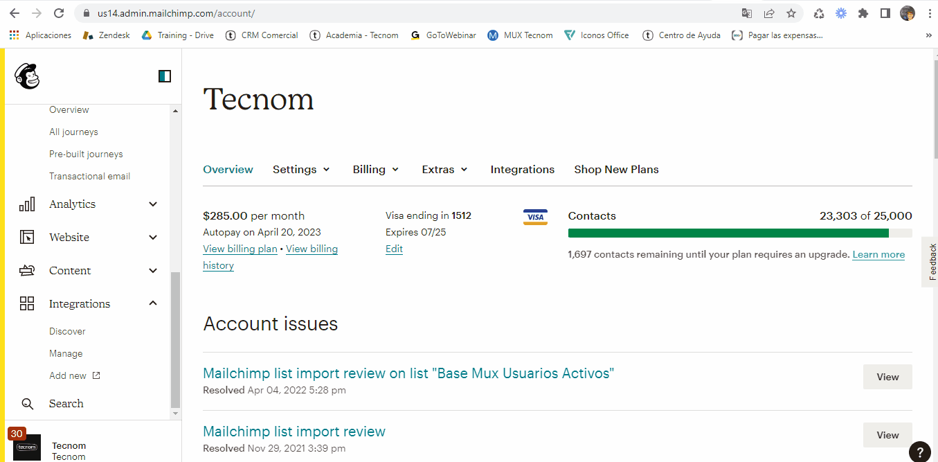Click the Content icon in sidebar
The height and width of the screenshot is (462, 938).
pyautogui.click(x=27, y=271)
